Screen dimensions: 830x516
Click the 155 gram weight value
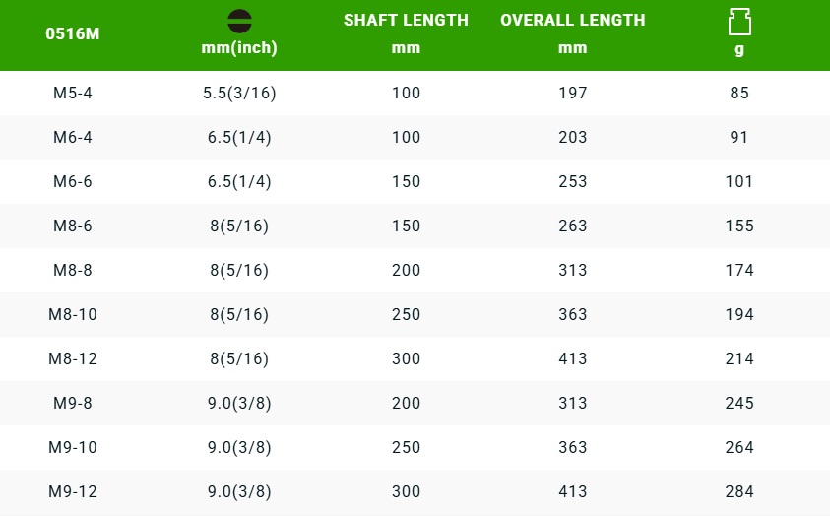point(739,226)
